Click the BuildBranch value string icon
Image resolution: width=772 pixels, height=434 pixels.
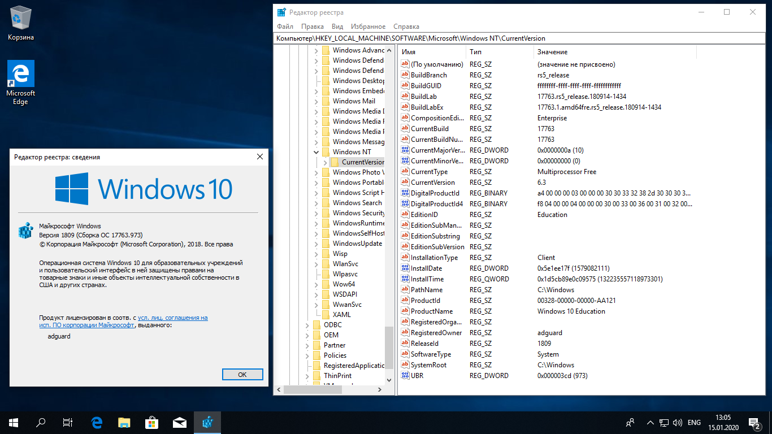[405, 75]
